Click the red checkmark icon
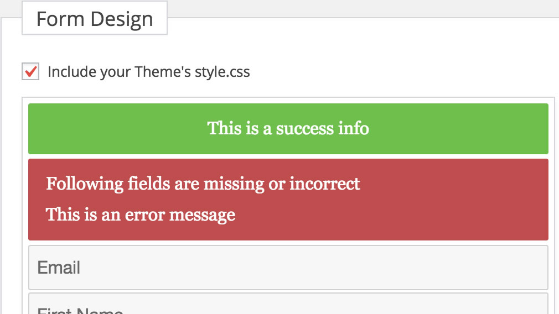Screen dimensions: 559x314 click(x=31, y=71)
